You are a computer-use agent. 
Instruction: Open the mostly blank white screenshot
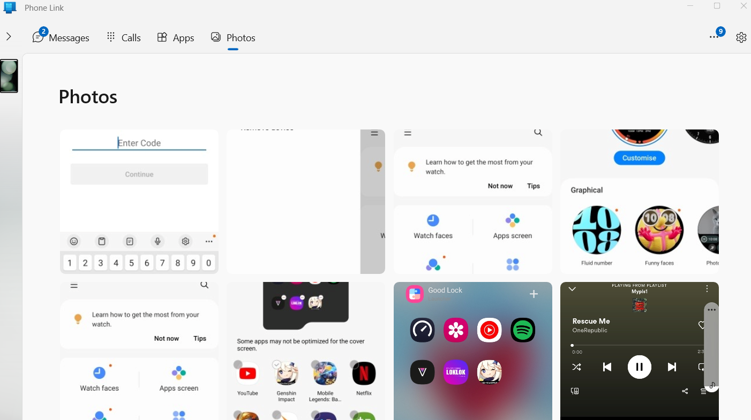point(305,202)
